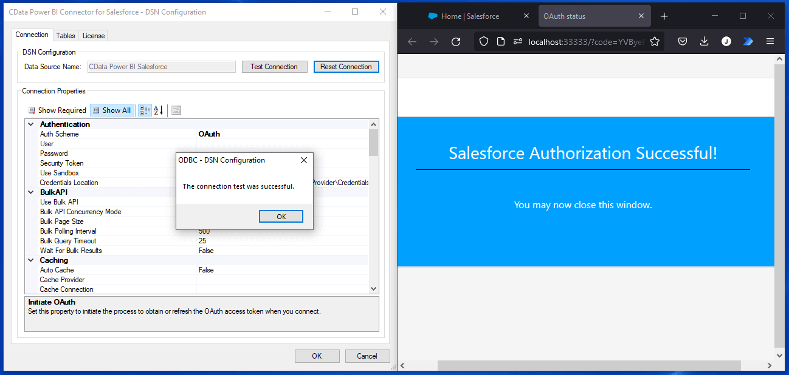Click the Reset Connection button
Viewport: 789px width, 375px height.
(346, 67)
